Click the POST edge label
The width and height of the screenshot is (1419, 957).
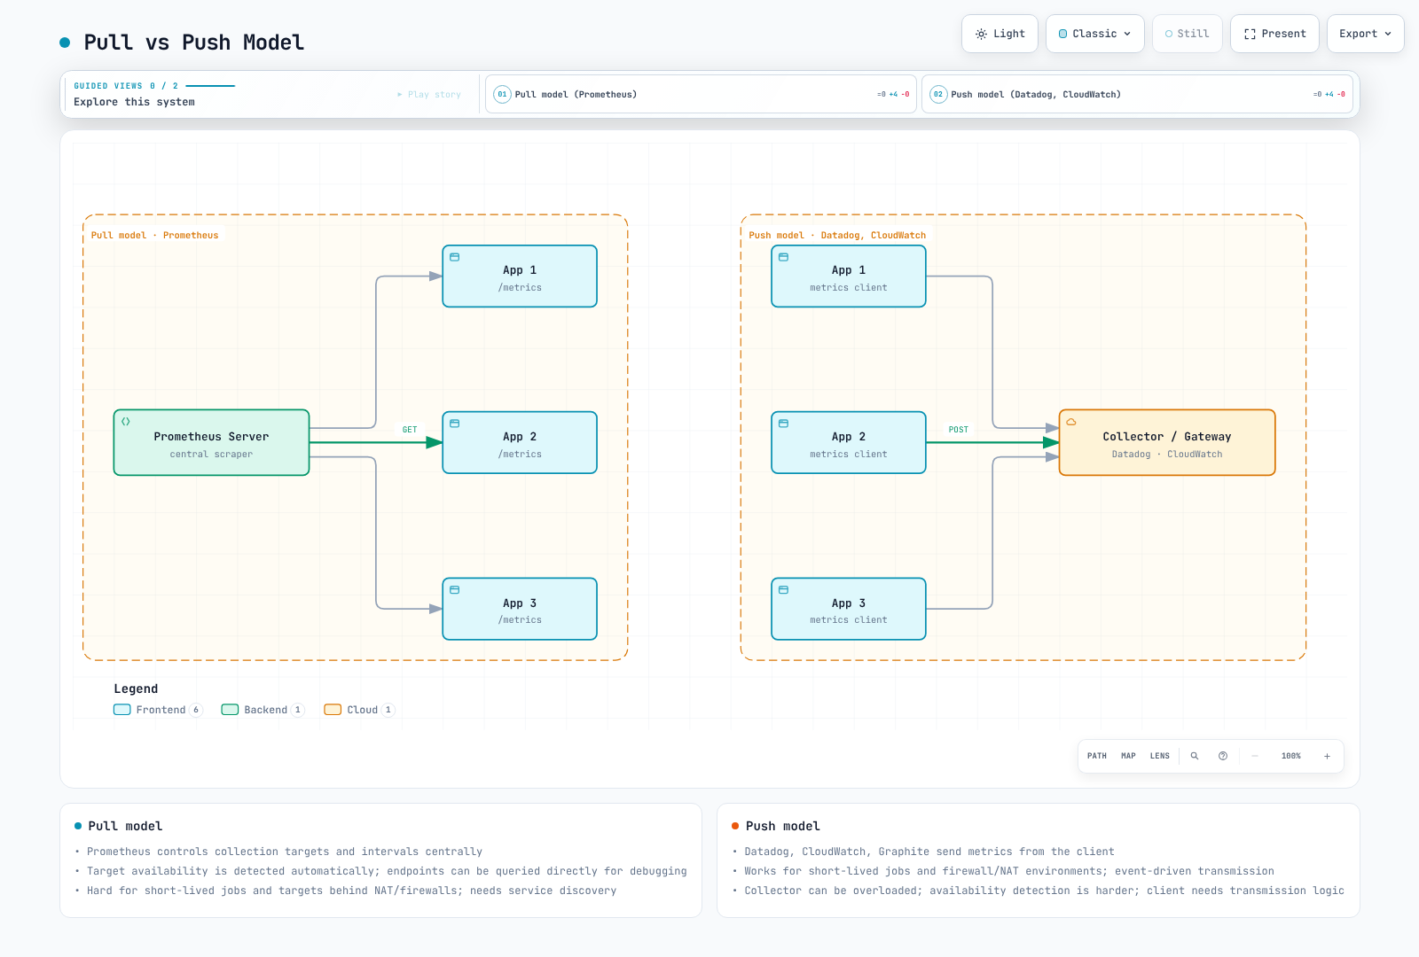coord(959,430)
